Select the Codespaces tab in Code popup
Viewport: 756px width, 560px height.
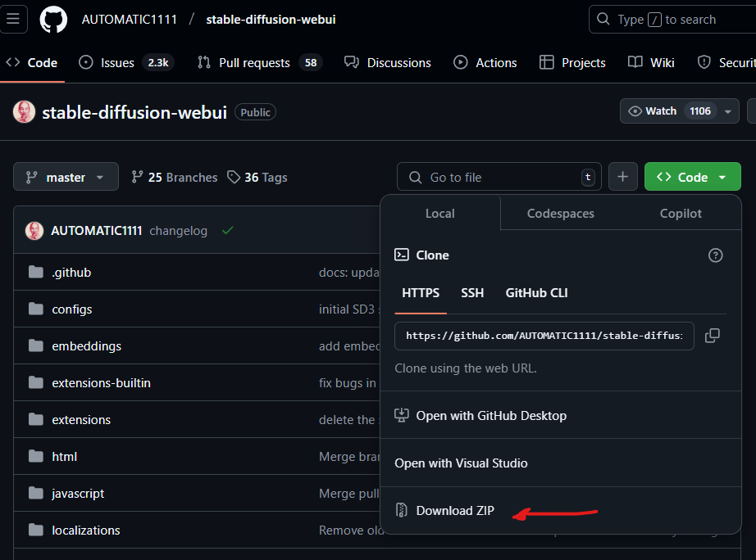tap(560, 214)
